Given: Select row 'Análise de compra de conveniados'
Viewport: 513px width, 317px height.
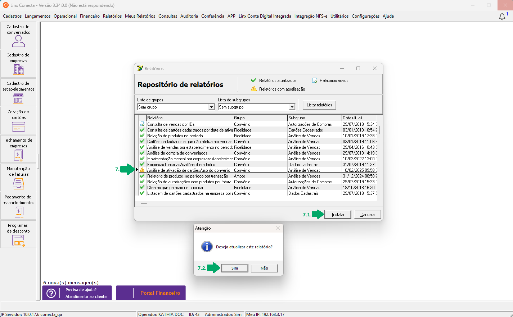Looking at the screenshot, I should pyautogui.click(x=258, y=153).
